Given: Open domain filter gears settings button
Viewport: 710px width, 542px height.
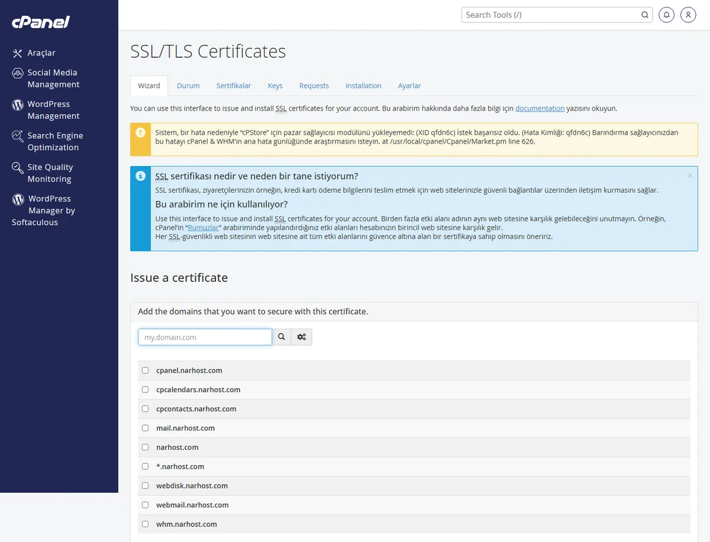Looking at the screenshot, I should click(302, 337).
